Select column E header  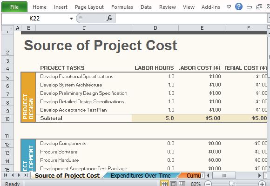[202, 28]
